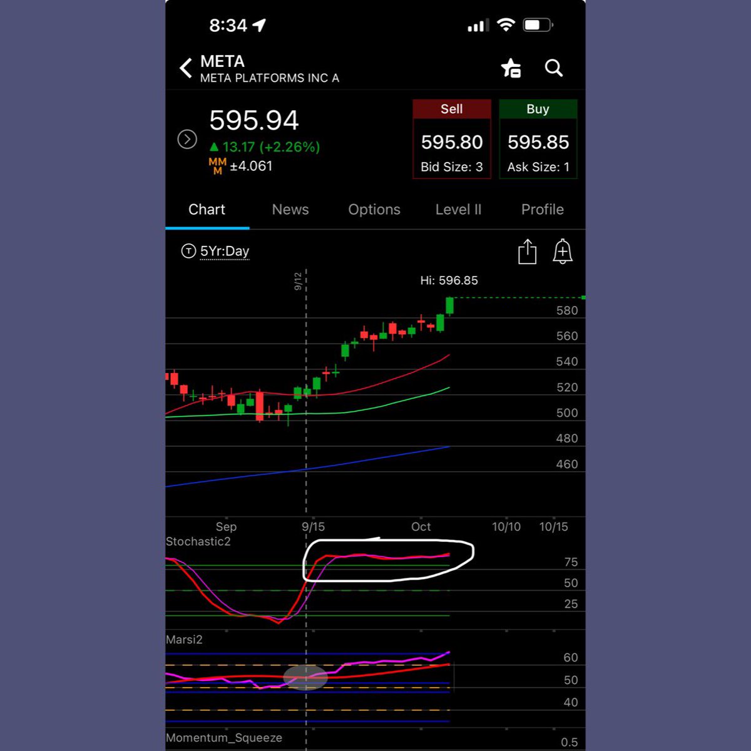
Task: Tap the Hi: 596.85 label
Action: (449, 280)
